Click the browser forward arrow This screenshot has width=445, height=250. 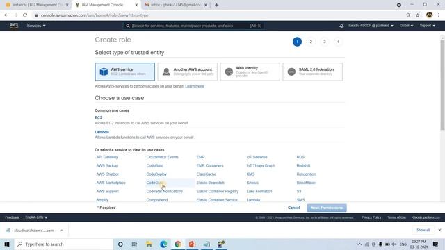(x=15, y=15)
